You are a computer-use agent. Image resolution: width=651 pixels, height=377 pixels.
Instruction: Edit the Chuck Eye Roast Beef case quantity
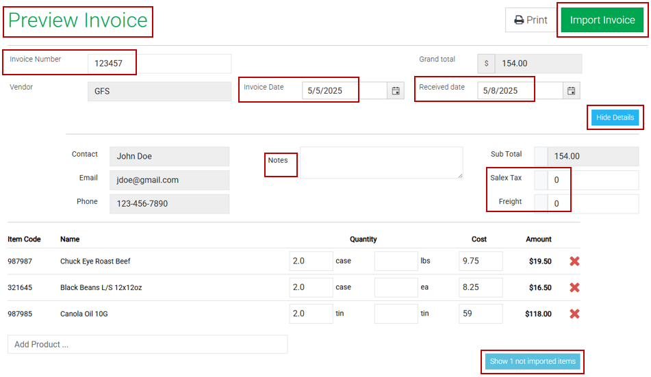[x=311, y=261]
